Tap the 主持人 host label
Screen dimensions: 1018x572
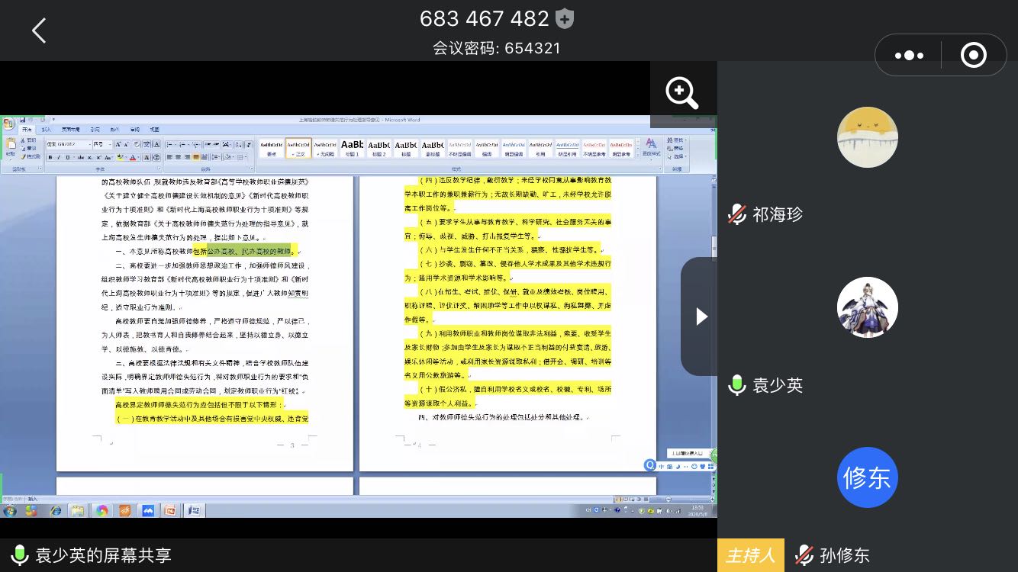tap(750, 555)
